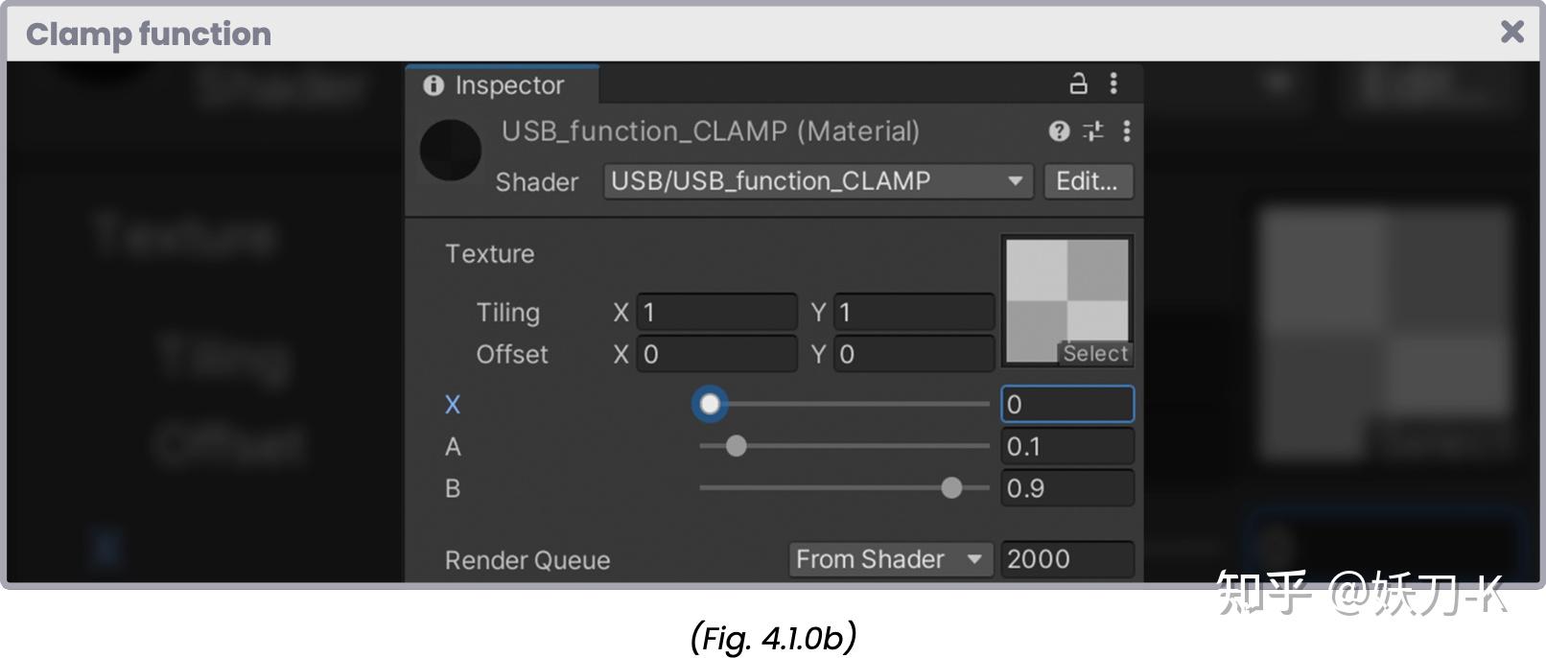The width and height of the screenshot is (1546, 658).
Task: Toggle the Inspector lock padlock icon
Action: click(1079, 84)
